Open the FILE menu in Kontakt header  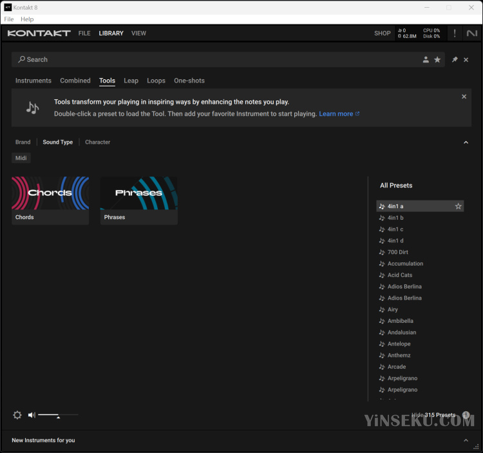[x=84, y=34]
